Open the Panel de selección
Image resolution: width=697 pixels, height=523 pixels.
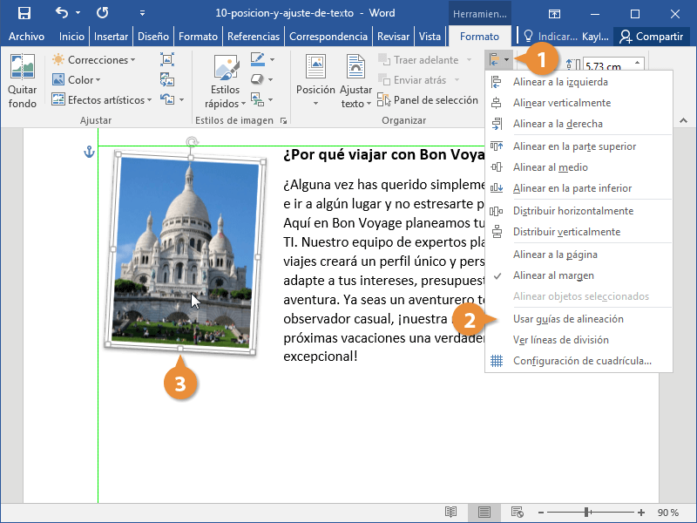click(428, 100)
